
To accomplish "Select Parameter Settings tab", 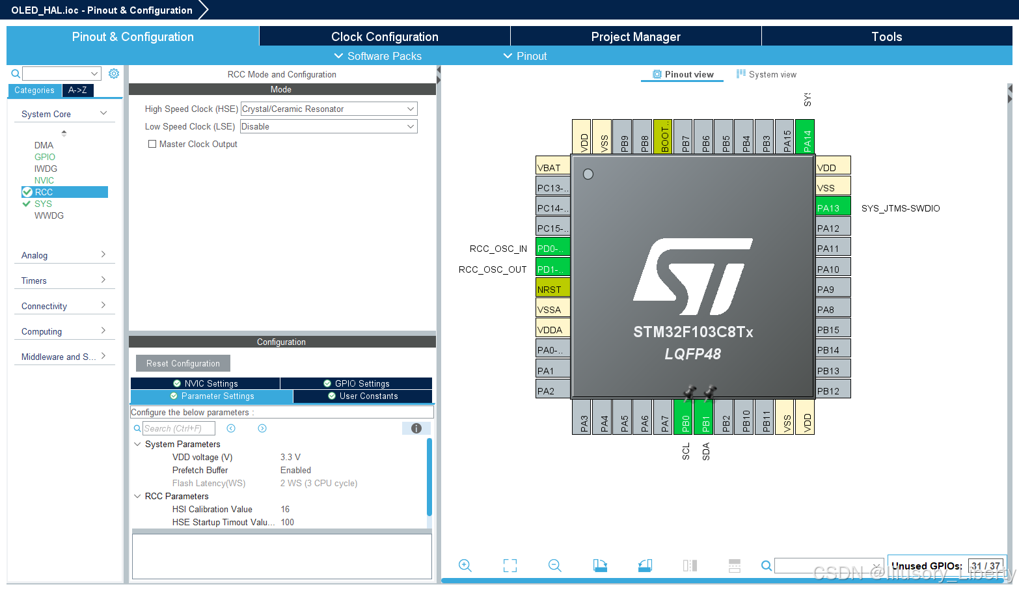I will [x=211, y=396].
